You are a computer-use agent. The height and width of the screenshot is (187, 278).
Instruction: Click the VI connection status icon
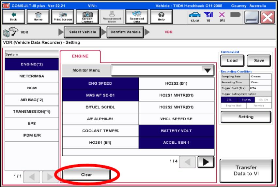208,17
